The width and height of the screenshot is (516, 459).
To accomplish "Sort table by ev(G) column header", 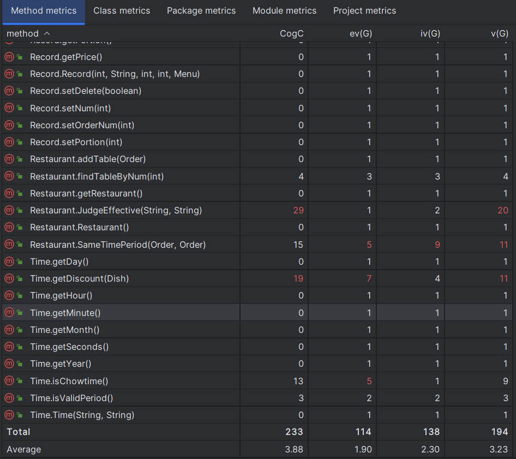I will click(x=361, y=34).
